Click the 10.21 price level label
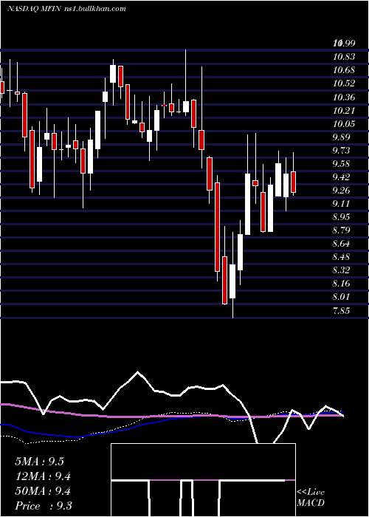369x517 pixels. click(344, 110)
